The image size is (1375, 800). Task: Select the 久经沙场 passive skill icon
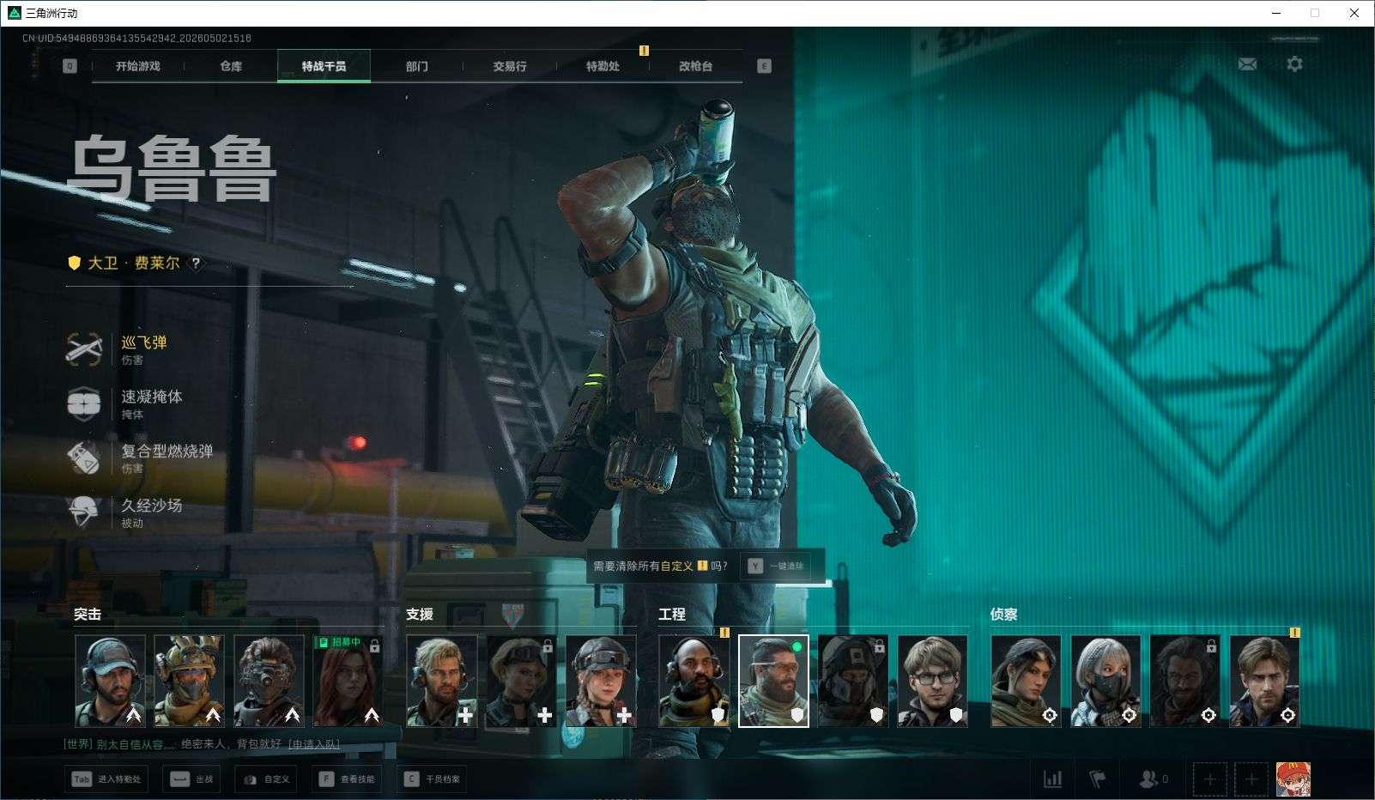(x=84, y=512)
